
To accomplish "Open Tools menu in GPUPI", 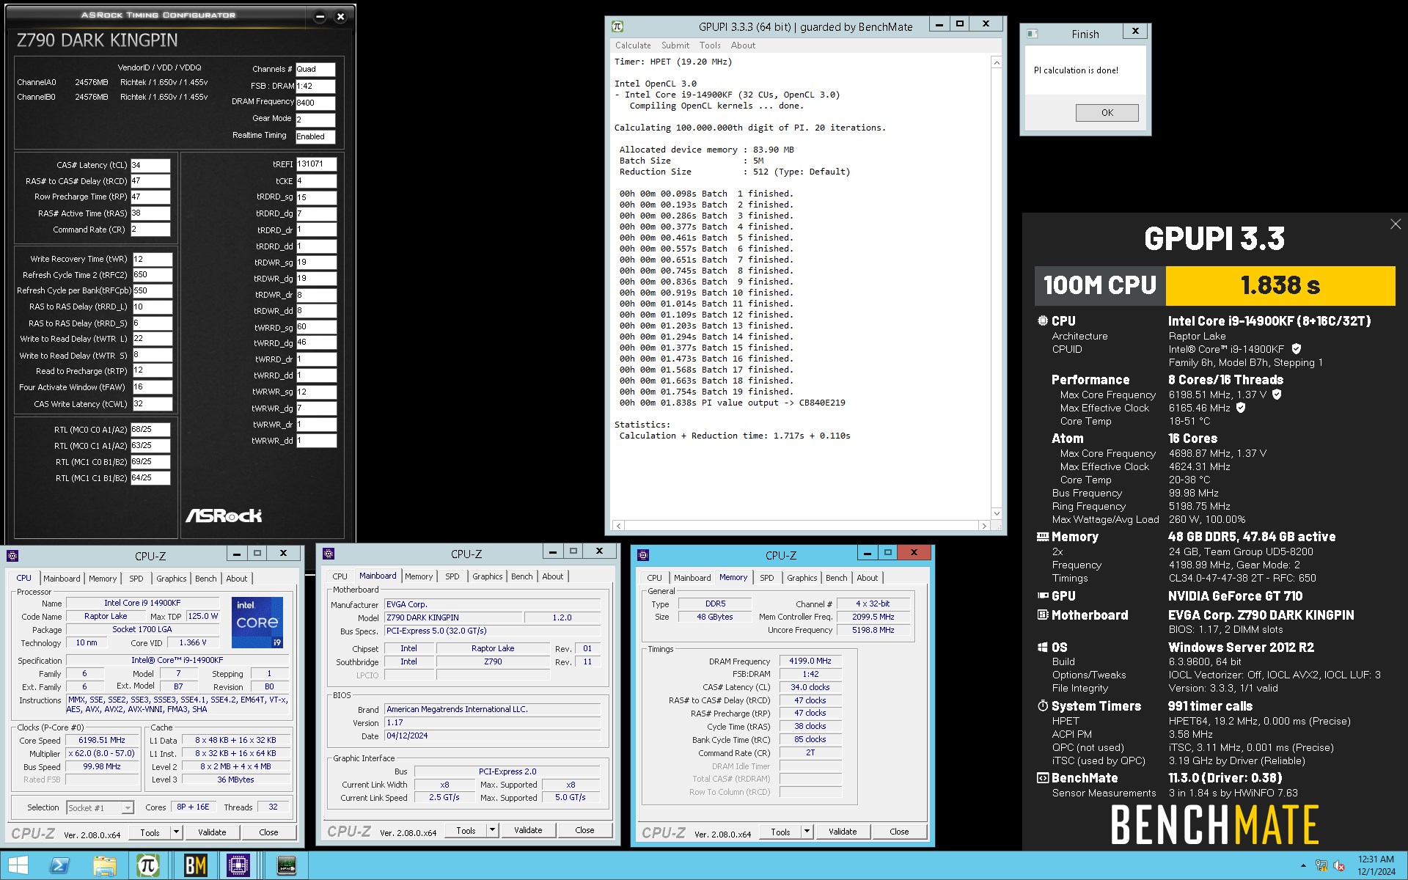I will [710, 45].
